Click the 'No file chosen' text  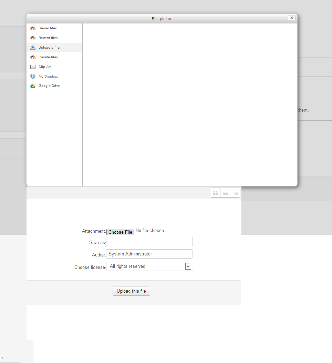150,231
